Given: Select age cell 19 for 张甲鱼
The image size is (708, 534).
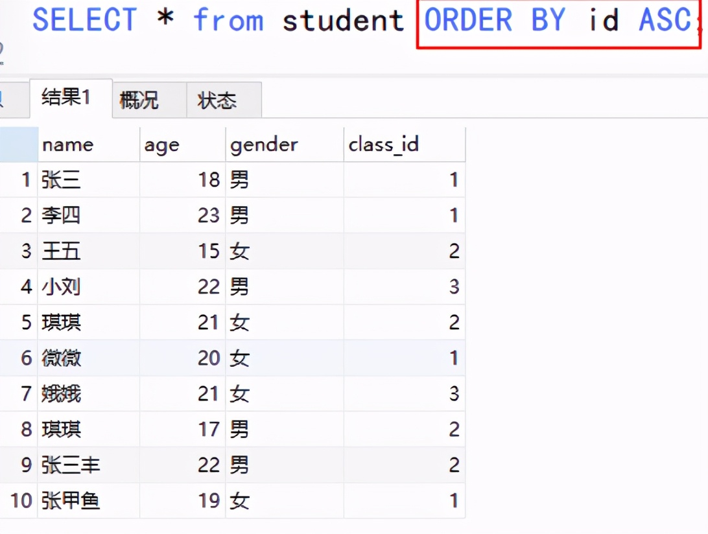Looking at the screenshot, I should 182,500.
